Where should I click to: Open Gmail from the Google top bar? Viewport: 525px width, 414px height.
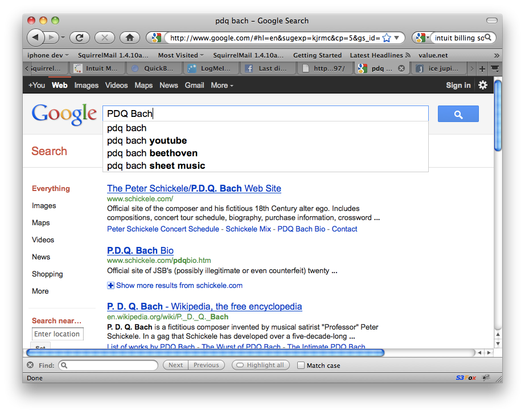click(x=194, y=85)
